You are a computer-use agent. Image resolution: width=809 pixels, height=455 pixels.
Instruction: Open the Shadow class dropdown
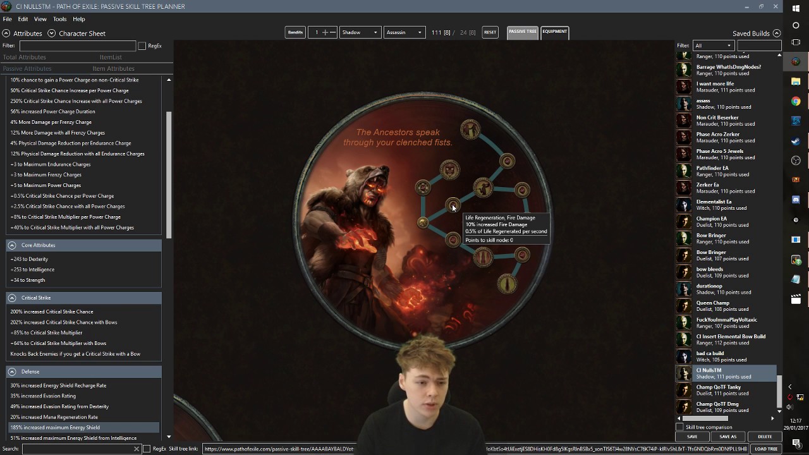pos(360,32)
